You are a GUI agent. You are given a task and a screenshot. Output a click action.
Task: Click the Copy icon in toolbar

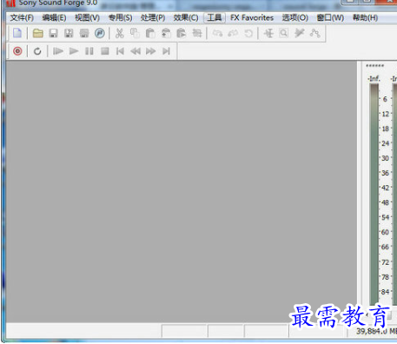(x=135, y=33)
